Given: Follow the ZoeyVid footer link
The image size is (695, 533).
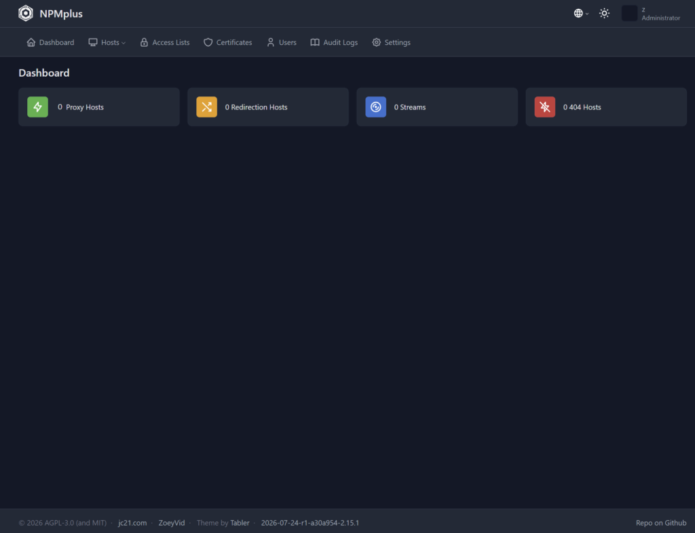Looking at the screenshot, I should tap(172, 523).
